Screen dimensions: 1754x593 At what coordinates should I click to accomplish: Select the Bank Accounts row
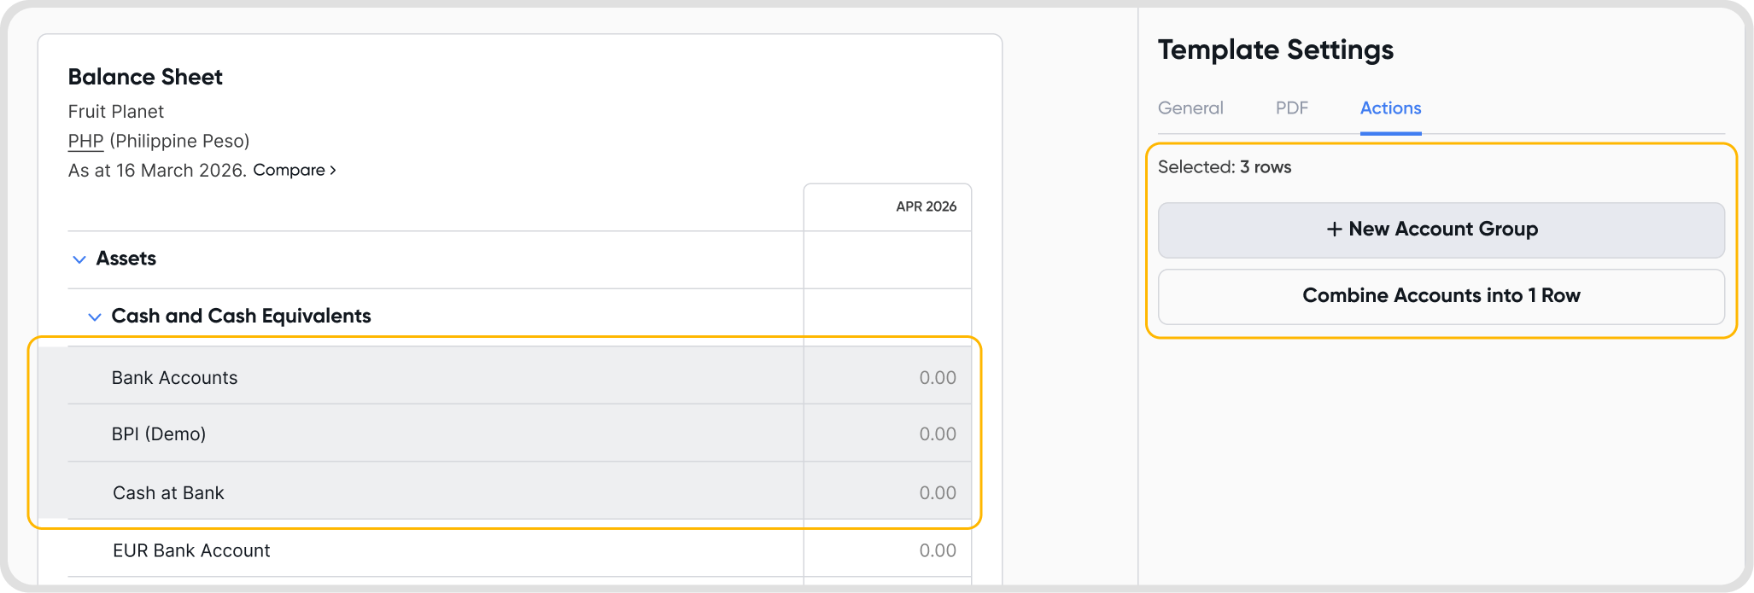pyautogui.click(x=175, y=378)
